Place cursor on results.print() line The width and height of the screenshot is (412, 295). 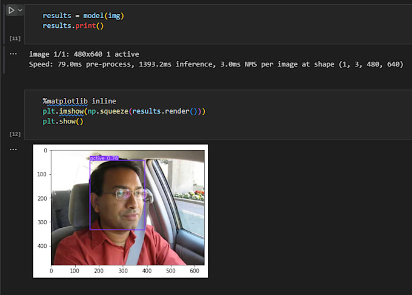coord(73,26)
